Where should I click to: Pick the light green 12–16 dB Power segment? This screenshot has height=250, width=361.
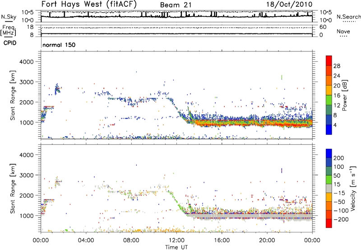(329, 100)
